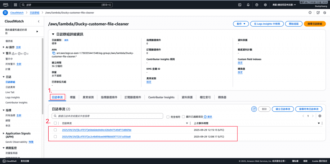Collapse the metrics sidebar section

[x=4, y=110]
